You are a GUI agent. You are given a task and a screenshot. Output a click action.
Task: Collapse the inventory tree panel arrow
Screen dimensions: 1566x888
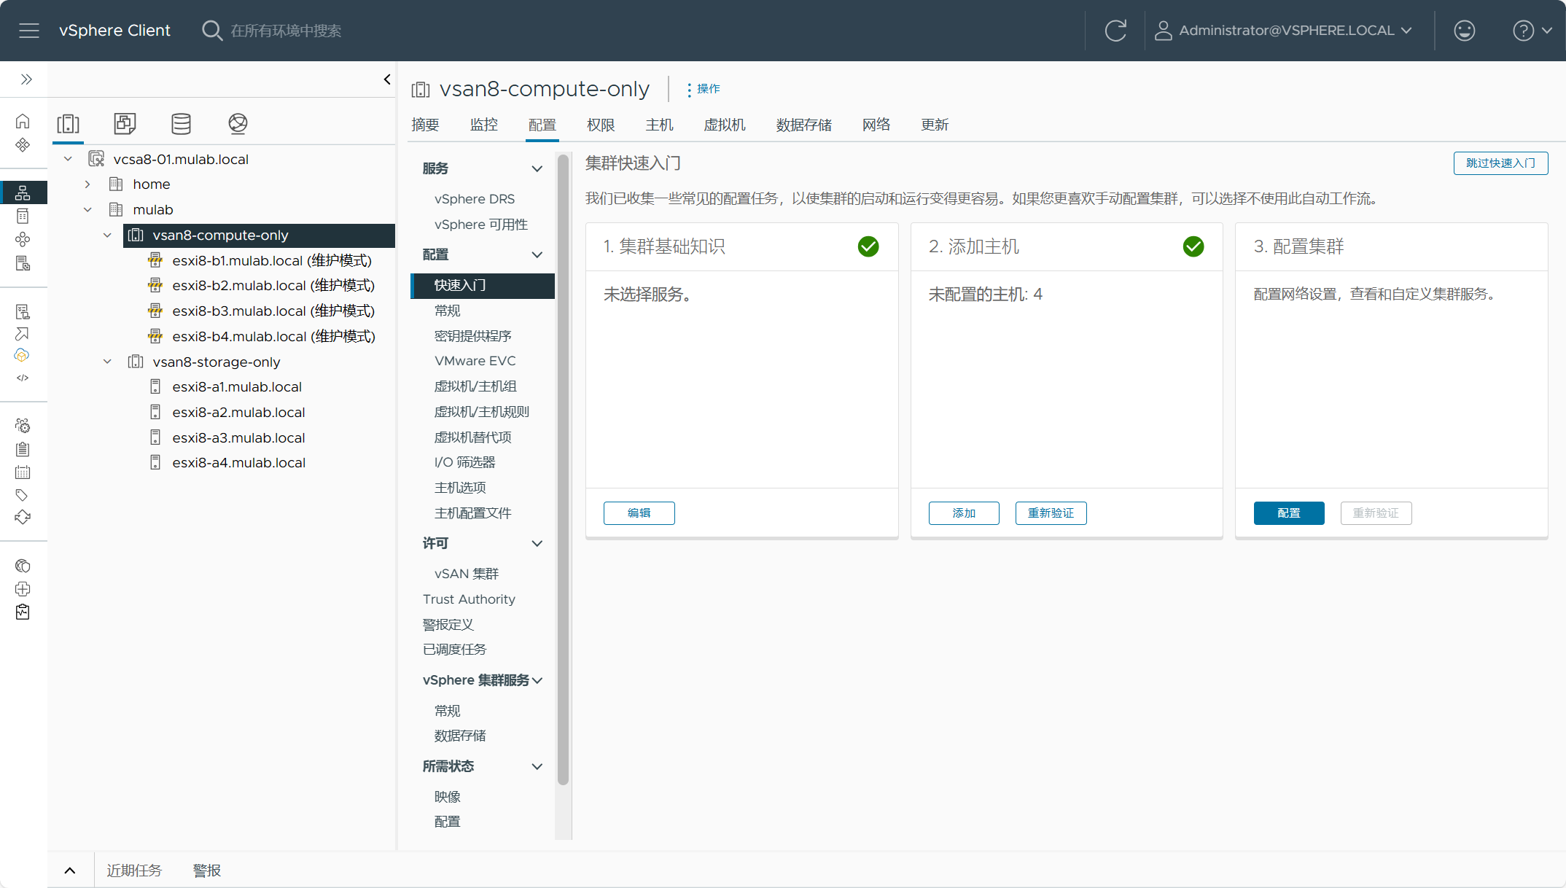tap(387, 79)
